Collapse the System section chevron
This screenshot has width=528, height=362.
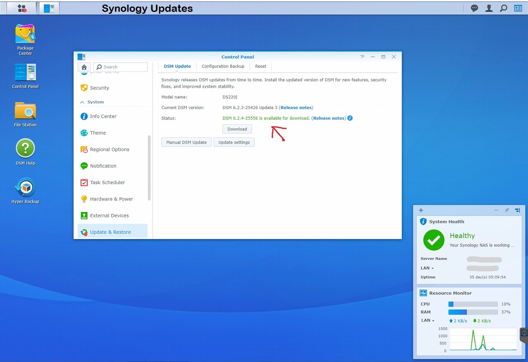pyautogui.click(x=82, y=102)
